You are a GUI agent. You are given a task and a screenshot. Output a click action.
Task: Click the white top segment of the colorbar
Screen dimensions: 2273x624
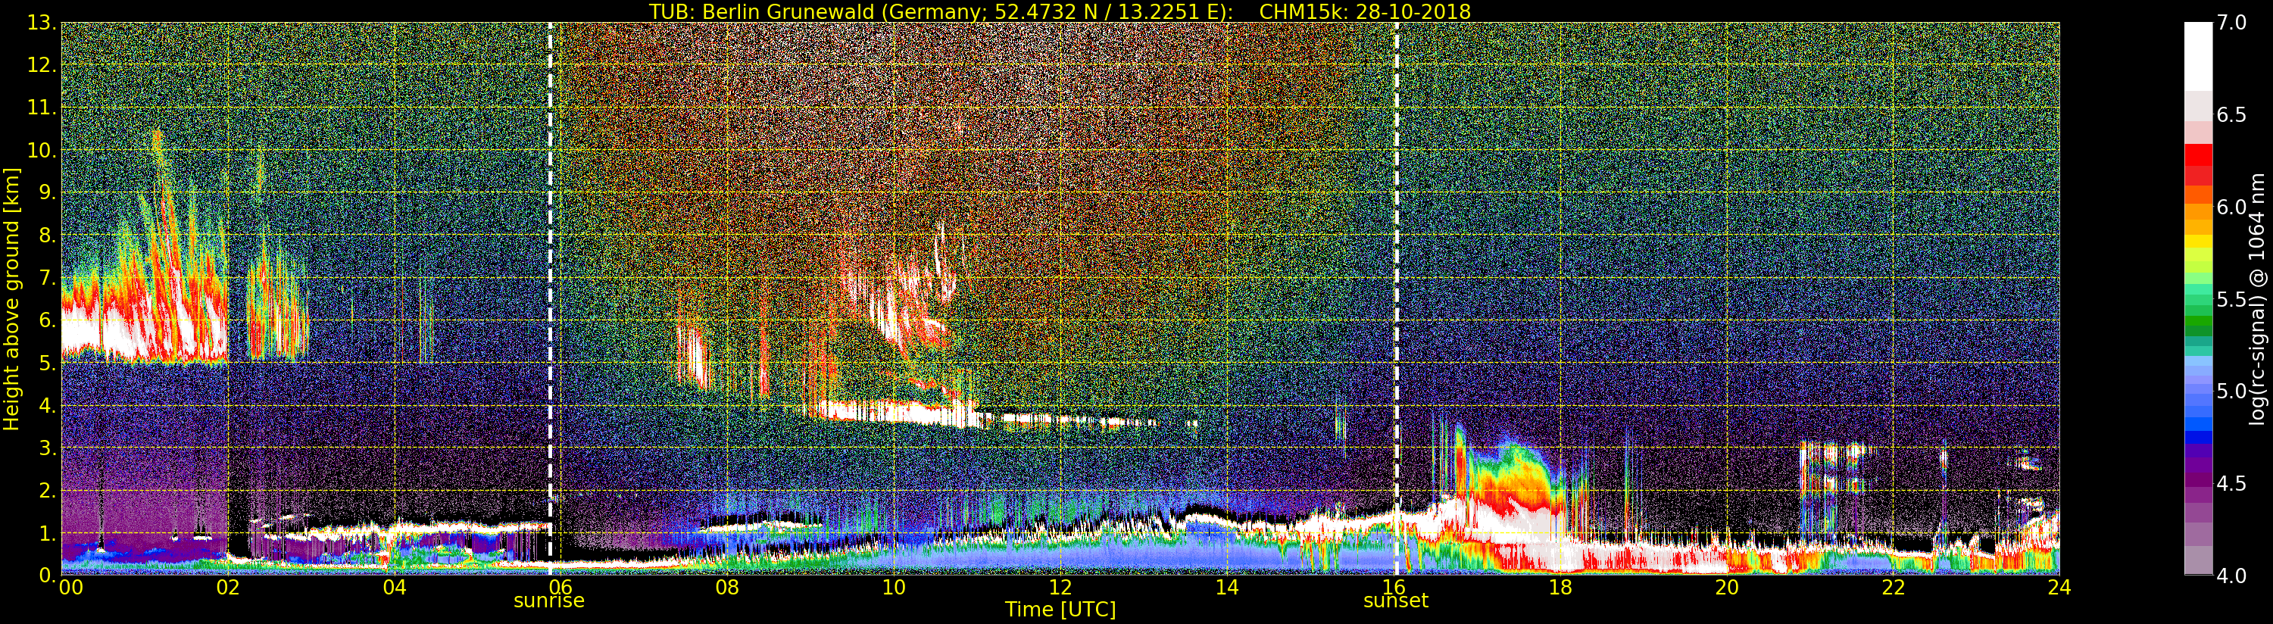tap(2198, 57)
